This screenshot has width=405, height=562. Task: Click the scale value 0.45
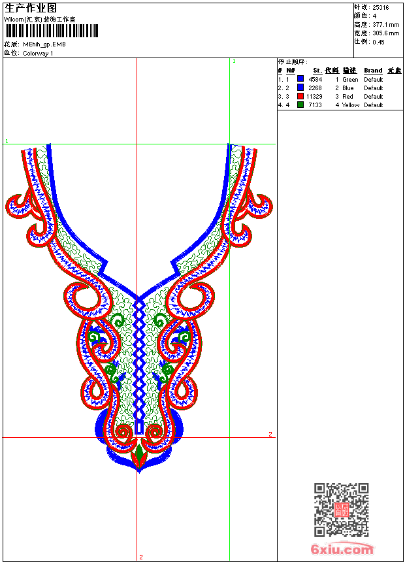[x=379, y=42]
